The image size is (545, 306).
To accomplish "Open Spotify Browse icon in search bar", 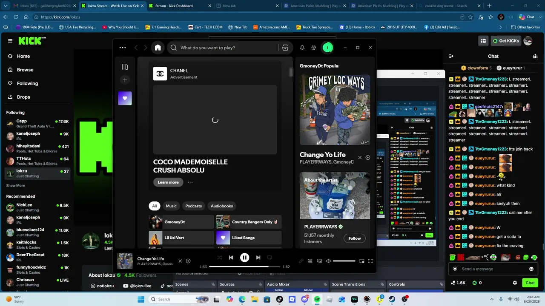I will click(x=285, y=48).
